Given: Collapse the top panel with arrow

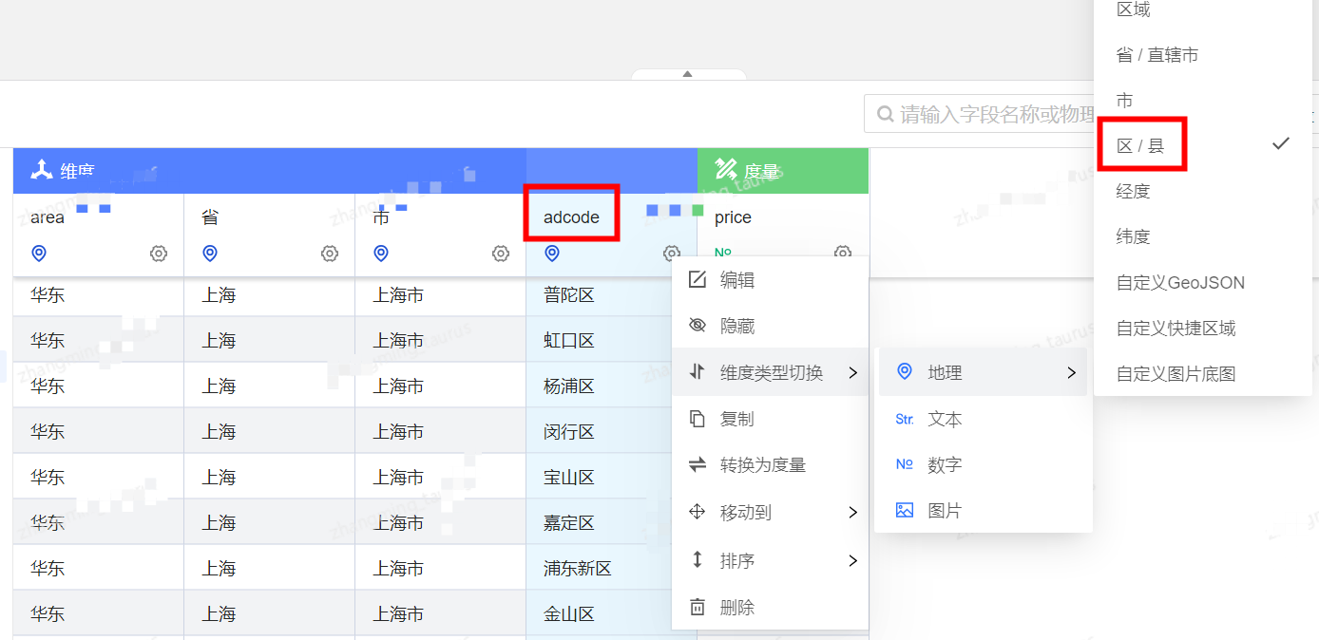Looking at the screenshot, I should tap(688, 74).
